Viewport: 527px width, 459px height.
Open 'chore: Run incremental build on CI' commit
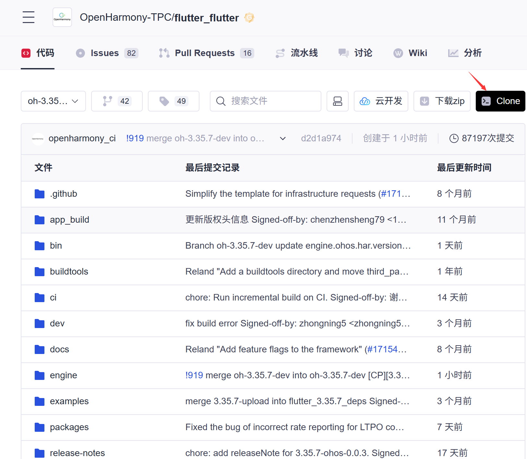point(296,298)
